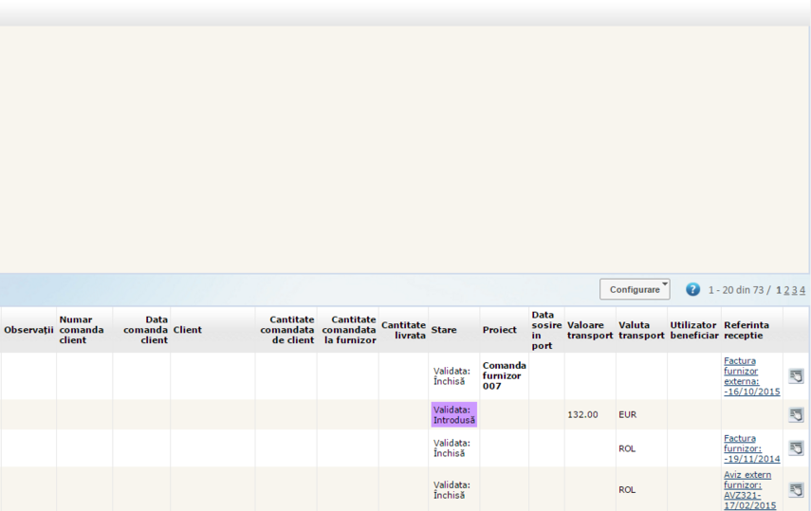Click the document icon in the 132.00 EUR row

click(x=796, y=414)
